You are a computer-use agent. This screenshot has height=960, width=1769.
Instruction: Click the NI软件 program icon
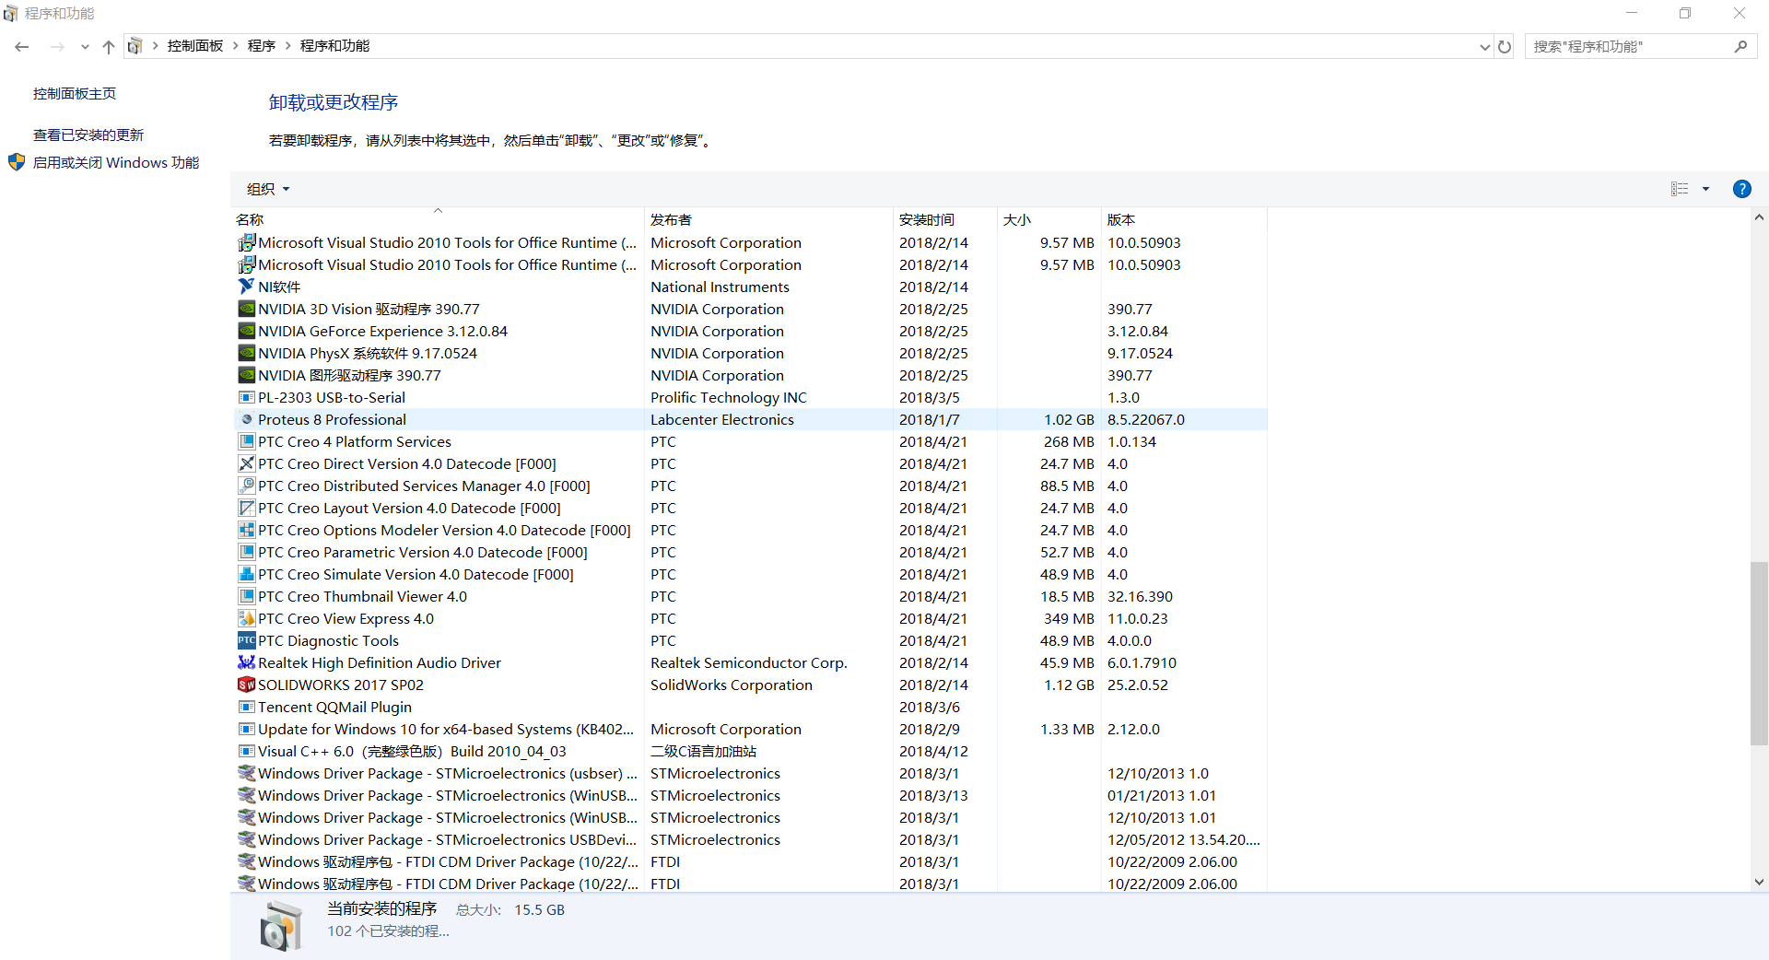pyautogui.click(x=246, y=287)
